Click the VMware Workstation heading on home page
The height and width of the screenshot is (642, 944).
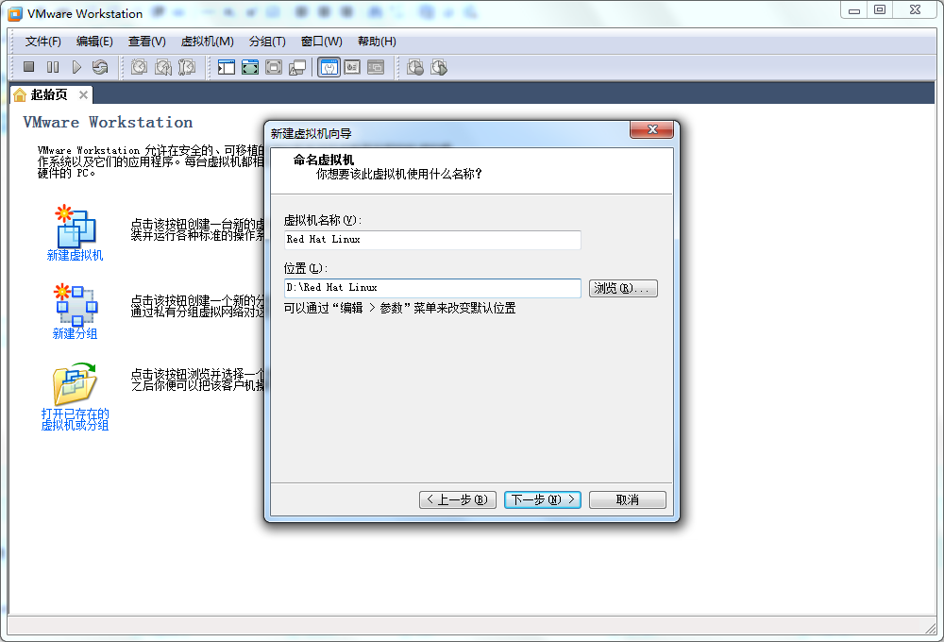108,122
